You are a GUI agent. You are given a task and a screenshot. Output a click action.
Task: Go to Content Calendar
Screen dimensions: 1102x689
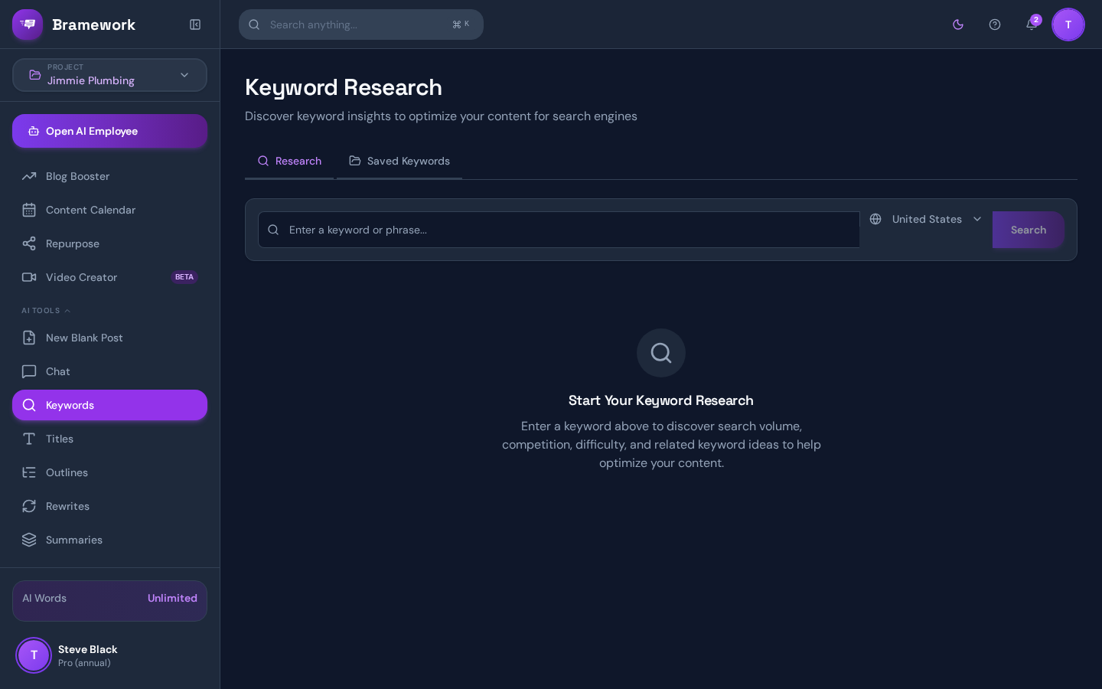[x=109, y=210]
